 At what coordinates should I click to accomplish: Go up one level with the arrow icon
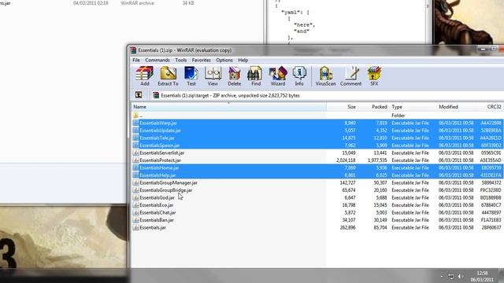click(139, 95)
